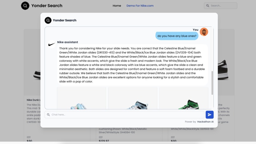Click the $129.97 price in background page
This screenshot has height=144, width=256.
104,141
